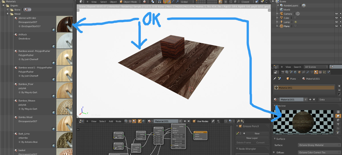
Task: Open the Data link dropdown in material panel
Action: 330,99
